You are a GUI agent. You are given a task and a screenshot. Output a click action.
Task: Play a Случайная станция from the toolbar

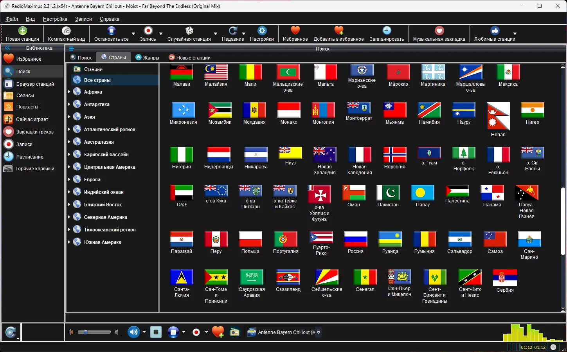[189, 34]
